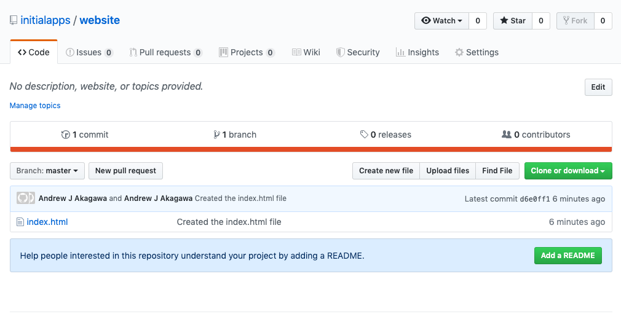Screen dimensions: 621x322
Task: Click the Security shield icon
Action: [x=340, y=52]
